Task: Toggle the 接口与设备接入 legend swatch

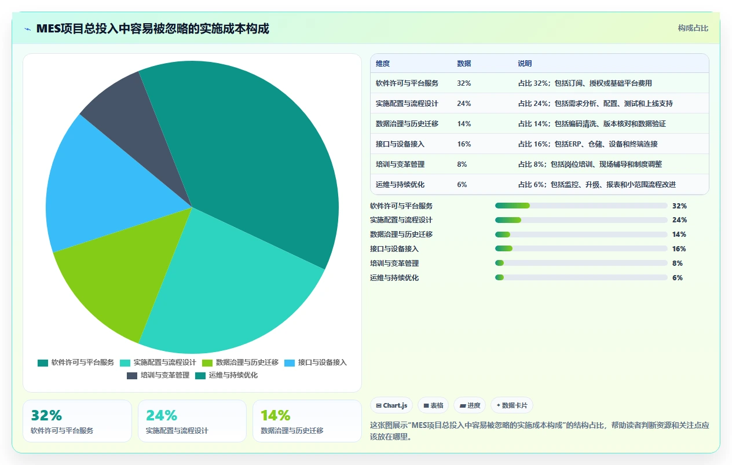Action: (x=290, y=363)
